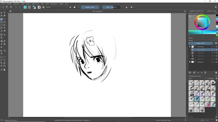Select the Fill bucket tool
The height and width of the screenshot is (122, 218).
pyautogui.click(x=1, y=47)
